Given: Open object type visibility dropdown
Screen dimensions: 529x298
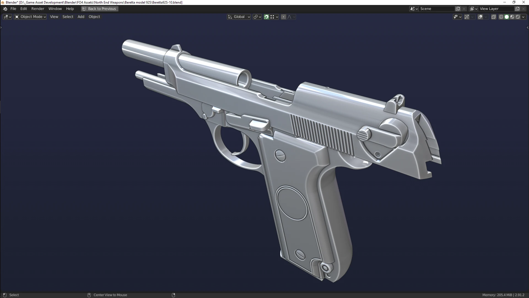Looking at the screenshot, I should click(457, 17).
